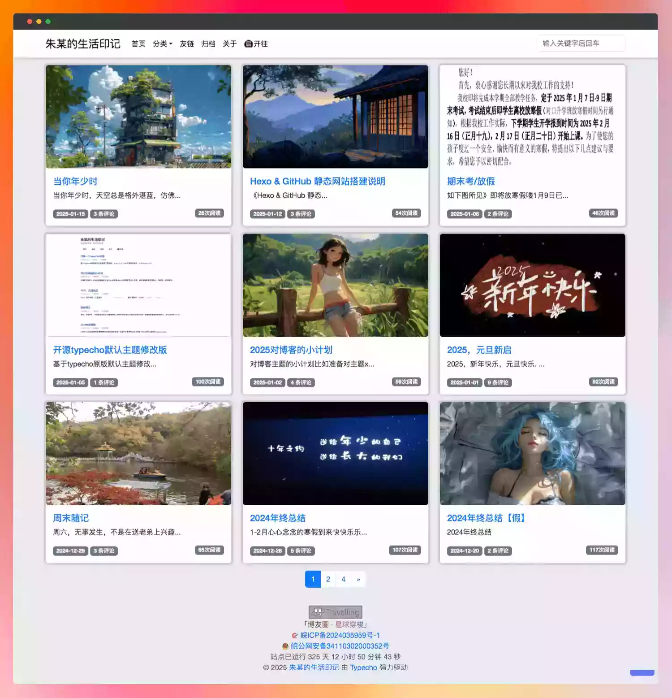Screen dimensions: 672x698
Task: Open the post 当你年少时
Action: pos(74,182)
